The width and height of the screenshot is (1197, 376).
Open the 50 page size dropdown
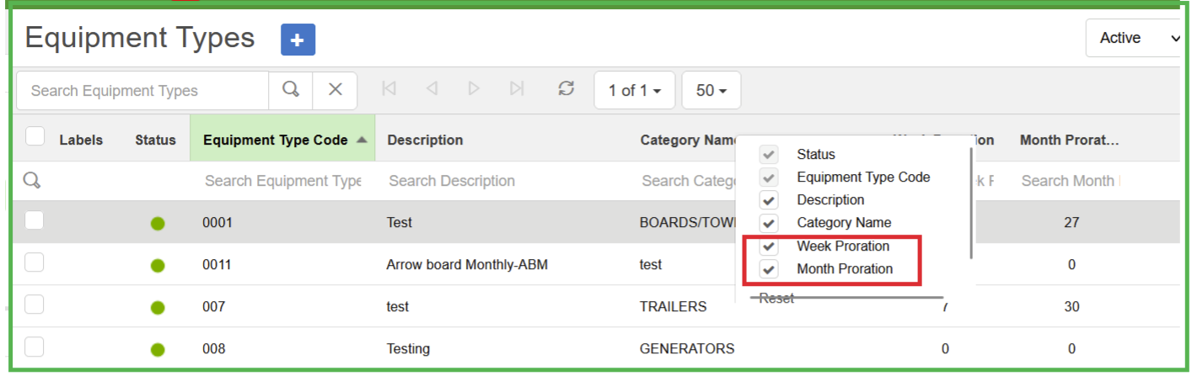[711, 90]
